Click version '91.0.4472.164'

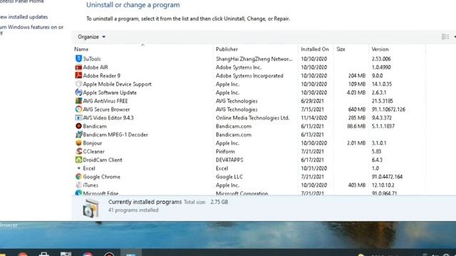point(387,177)
